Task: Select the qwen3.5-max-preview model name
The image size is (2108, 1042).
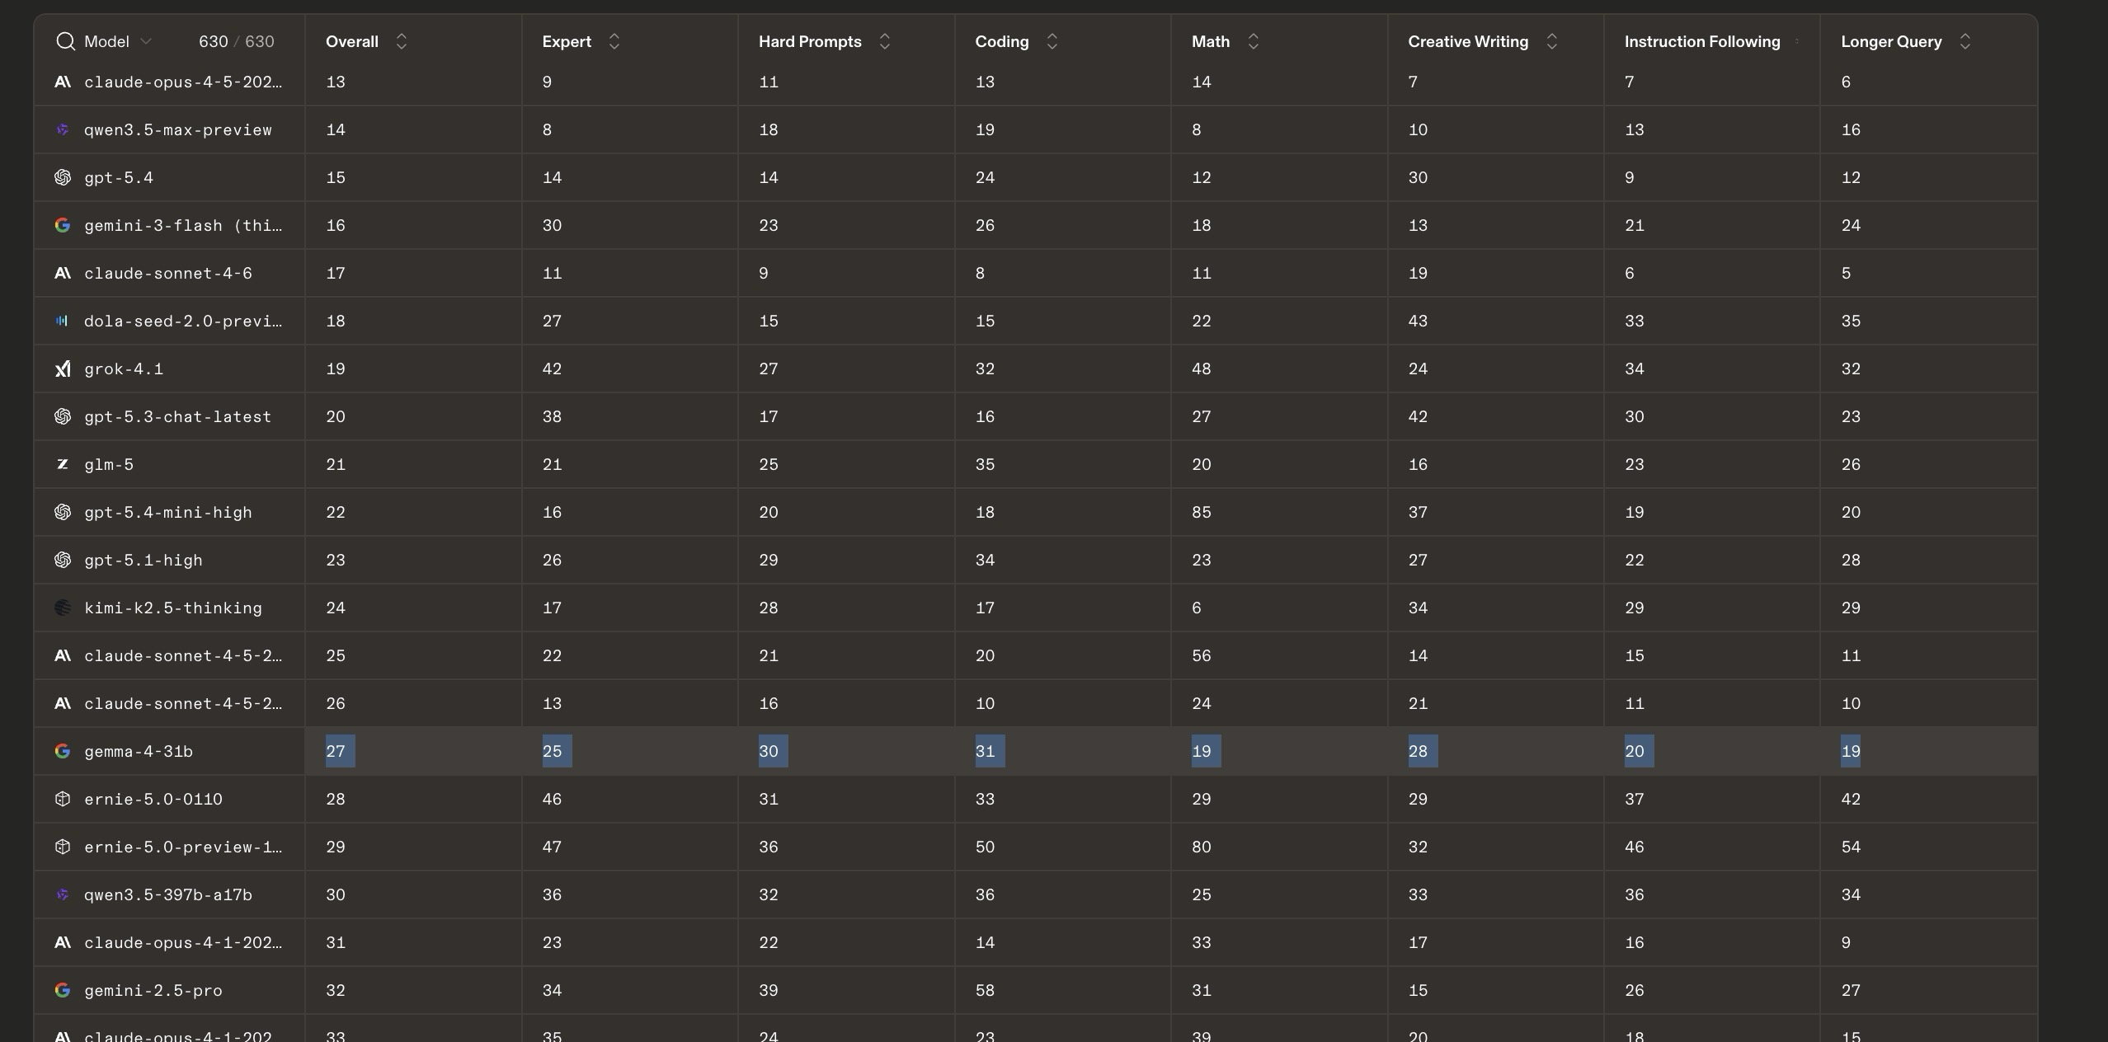Action: click(178, 129)
